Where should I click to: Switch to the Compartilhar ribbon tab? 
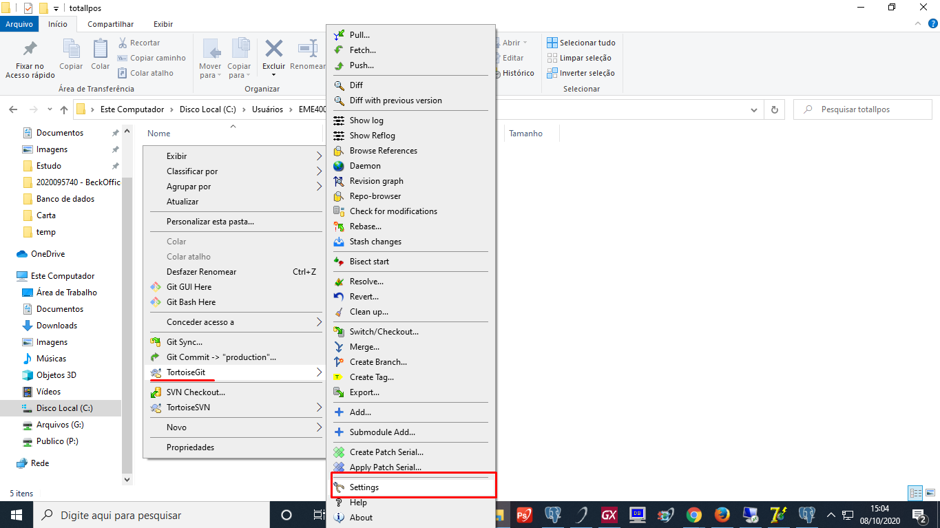pos(111,24)
